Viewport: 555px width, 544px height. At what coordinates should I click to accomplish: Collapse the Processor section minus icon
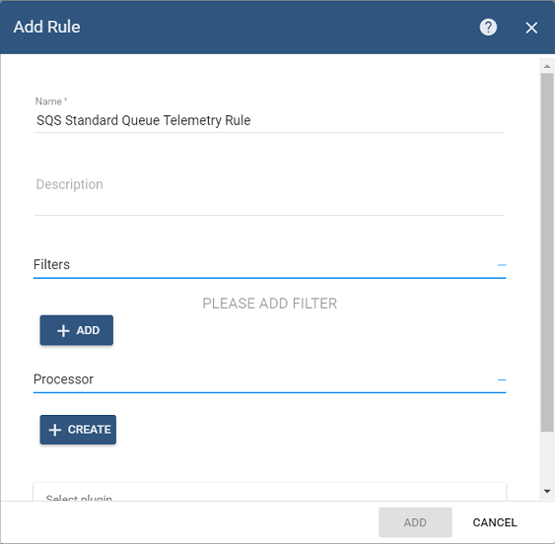(502, 379)
